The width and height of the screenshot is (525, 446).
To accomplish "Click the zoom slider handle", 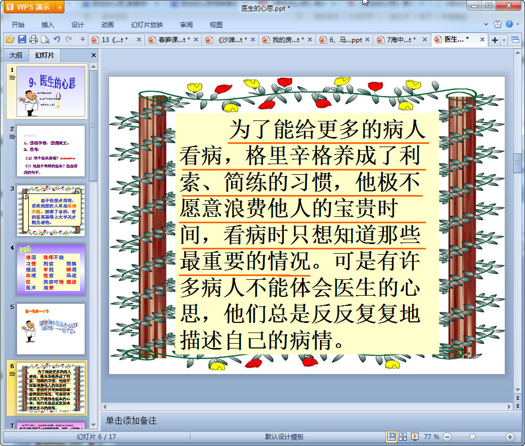I will click(x=472, y=436).
